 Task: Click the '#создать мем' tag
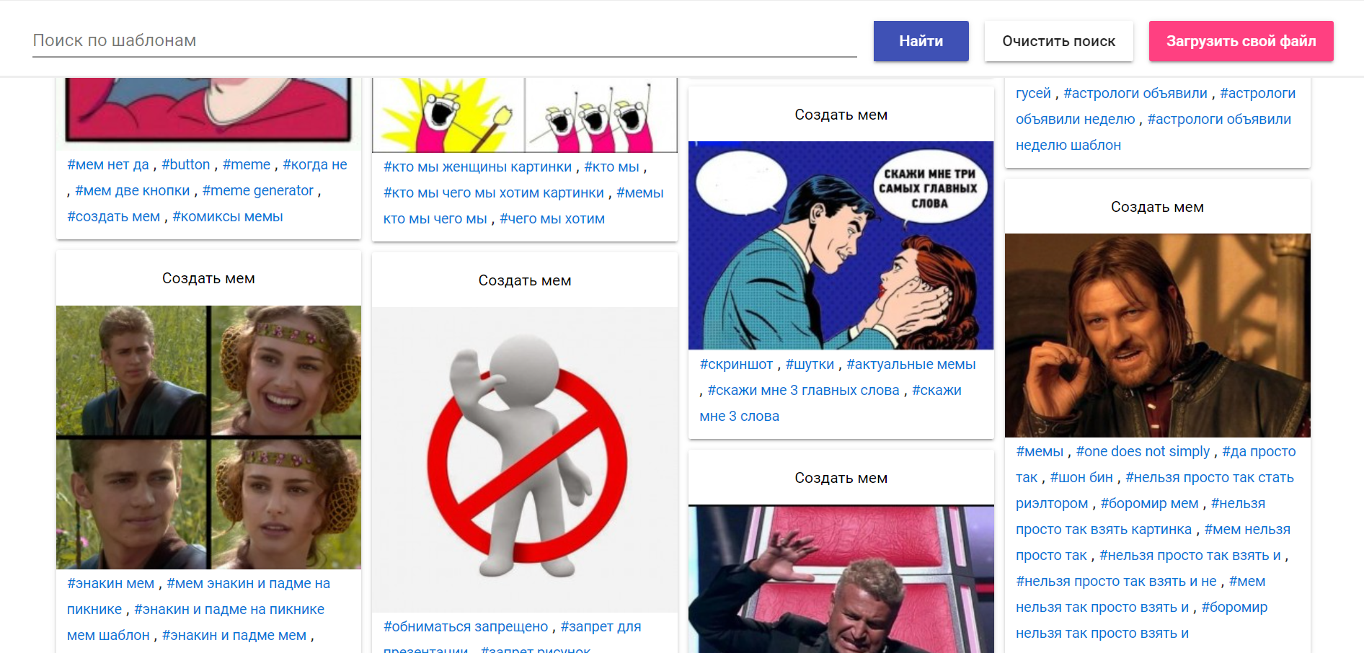click(x=114, y=216)
